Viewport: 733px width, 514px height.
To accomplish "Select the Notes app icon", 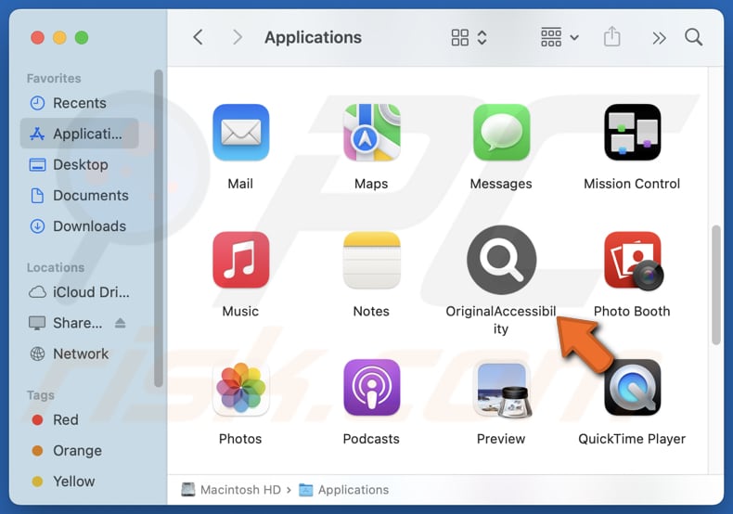I will coord(372,260).
